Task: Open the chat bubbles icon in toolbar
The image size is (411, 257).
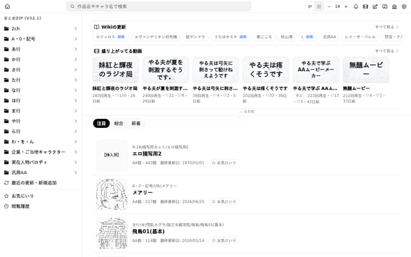Action: (385, 6)
